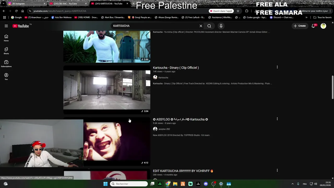Open the tab search dropdown arrow
334x188 pixels.
(x=3, y=4)
